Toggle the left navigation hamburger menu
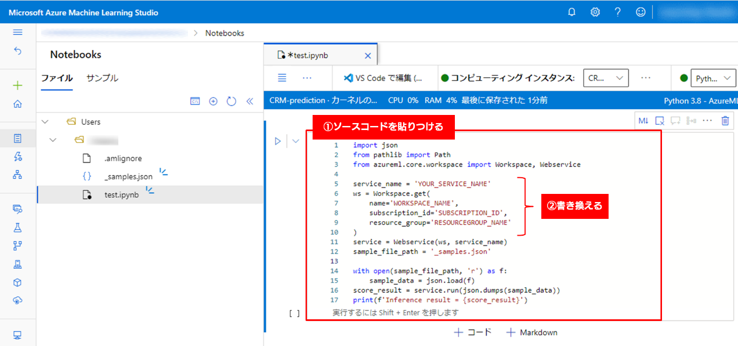The height and width of the screenshot is (346, 738). pyautogui.click(x=17, y=33)
